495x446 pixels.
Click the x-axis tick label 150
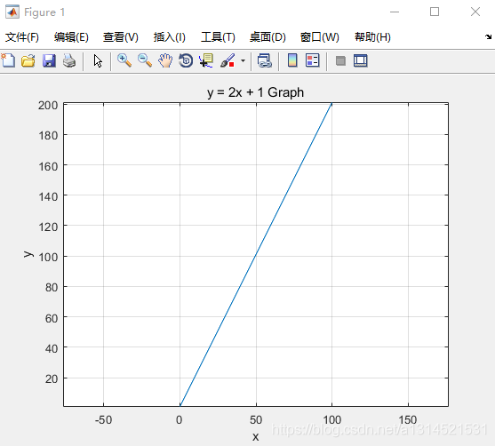click(x=408, y=420)
